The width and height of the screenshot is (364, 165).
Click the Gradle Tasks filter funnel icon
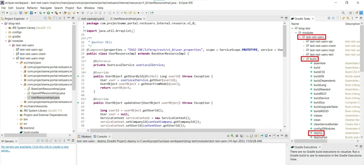[338, 18]
